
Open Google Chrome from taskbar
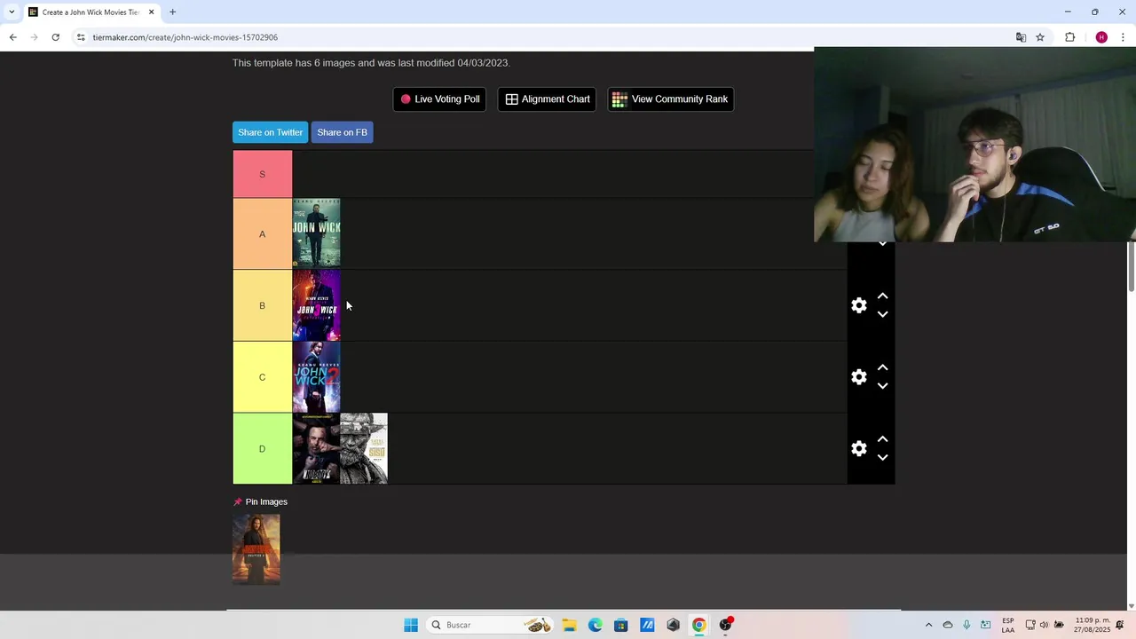point(699,625)
